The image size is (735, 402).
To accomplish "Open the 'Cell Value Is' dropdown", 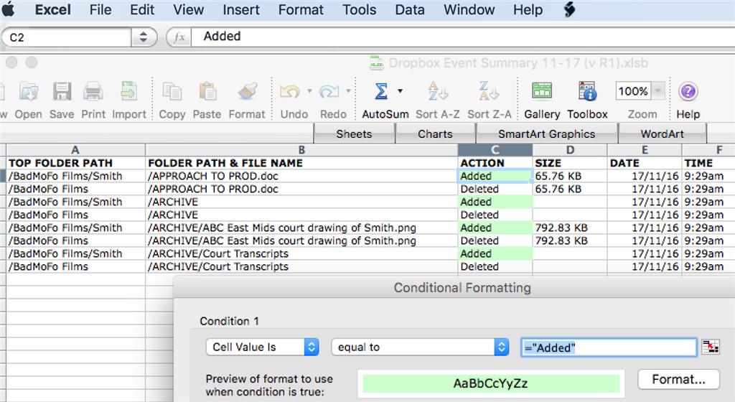I will coord(263,347).
